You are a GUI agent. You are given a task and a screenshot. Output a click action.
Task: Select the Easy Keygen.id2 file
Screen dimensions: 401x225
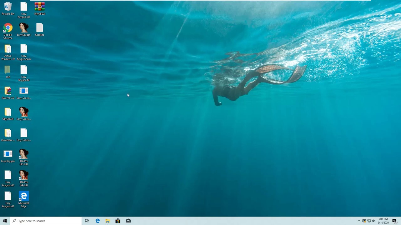pos(24,10)
